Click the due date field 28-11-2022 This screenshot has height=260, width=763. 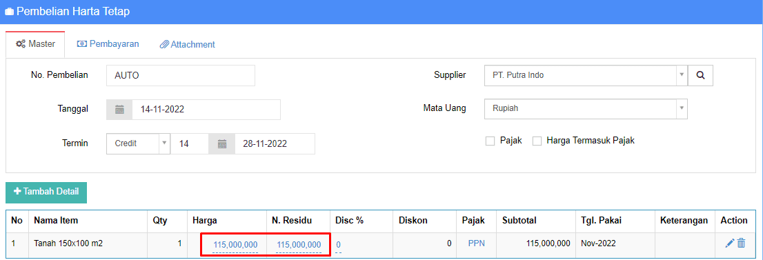(x=275, y=143)
